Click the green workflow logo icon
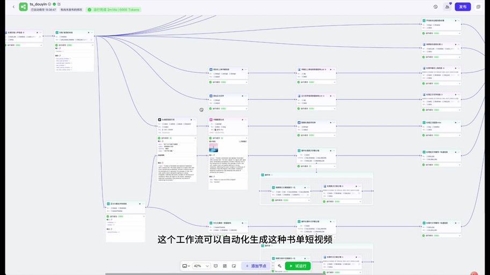The height and width of the screenshot is (275, 490). coord(23,7)
